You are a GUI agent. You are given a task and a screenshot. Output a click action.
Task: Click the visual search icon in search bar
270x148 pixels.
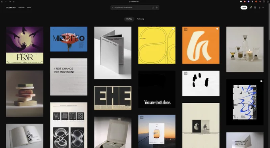tap(153, 8)
